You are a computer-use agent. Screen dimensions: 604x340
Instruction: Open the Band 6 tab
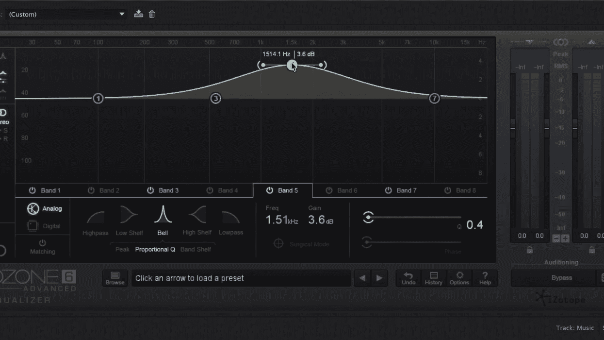[x=347, y=190]
